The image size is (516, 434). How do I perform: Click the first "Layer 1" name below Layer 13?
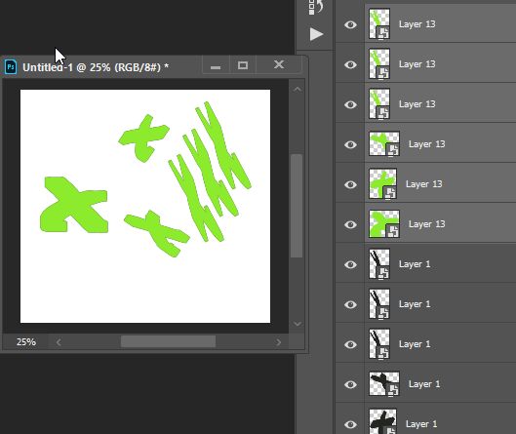click(415, 264)
